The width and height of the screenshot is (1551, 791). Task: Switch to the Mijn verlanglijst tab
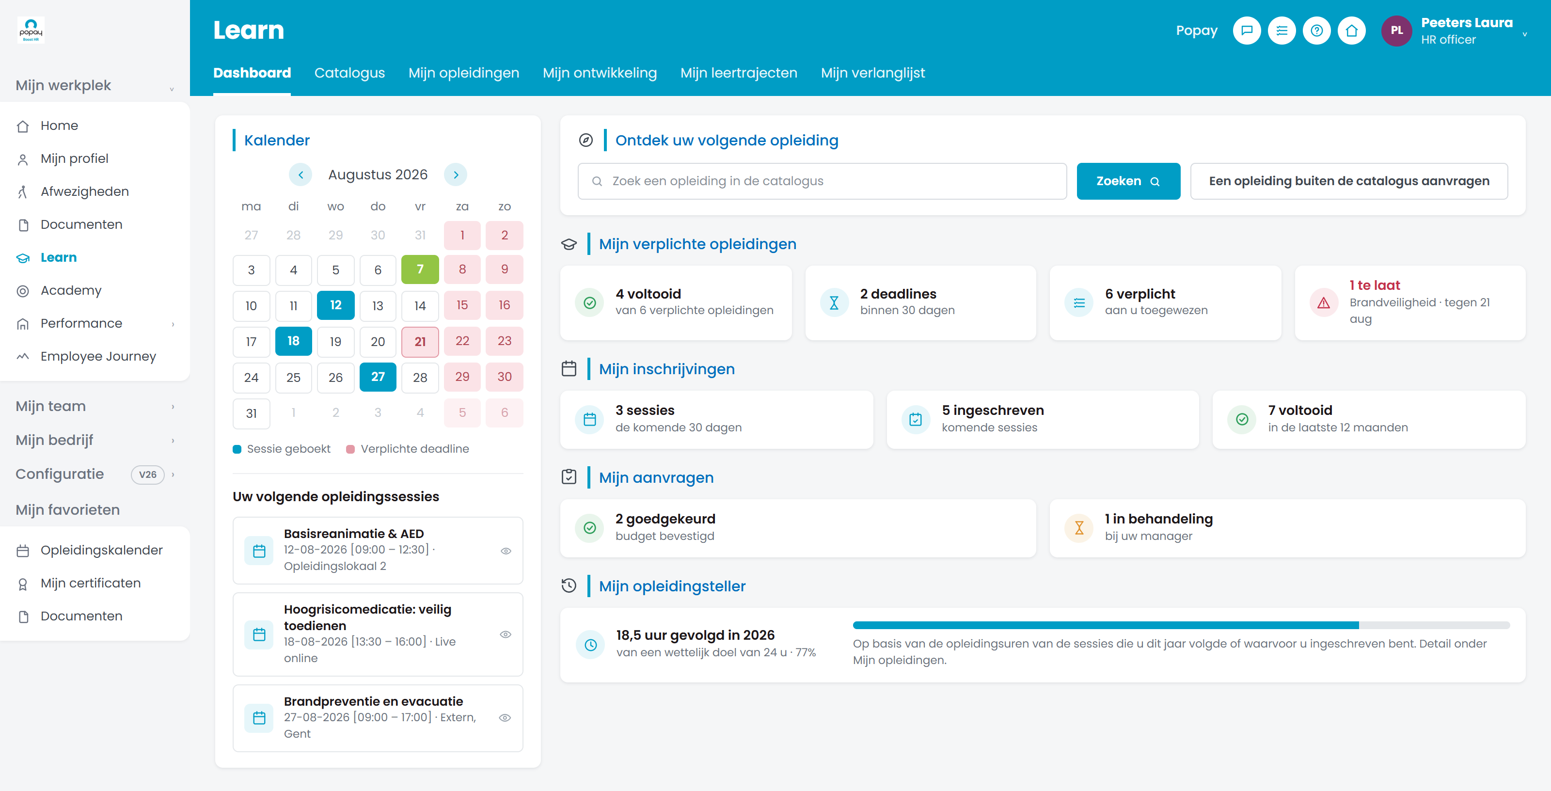click(x=872, y=73)
